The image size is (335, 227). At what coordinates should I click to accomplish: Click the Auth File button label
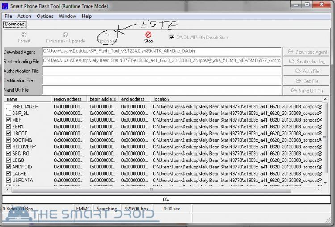click(311, 71)
